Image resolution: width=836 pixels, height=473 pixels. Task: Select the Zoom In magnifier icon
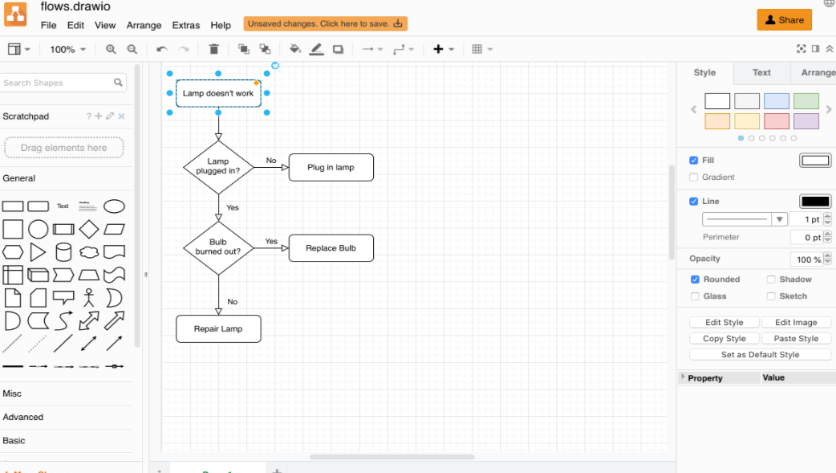click(x=112, y=49)
